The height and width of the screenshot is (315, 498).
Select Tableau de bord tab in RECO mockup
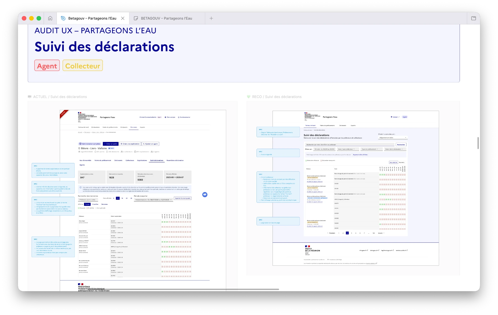click(x=310, y=125)
